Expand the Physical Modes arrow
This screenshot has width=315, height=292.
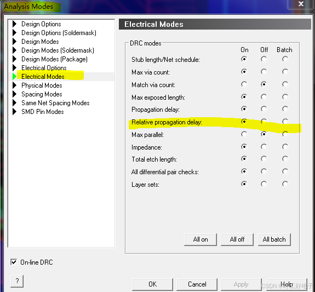pos(14,85)
